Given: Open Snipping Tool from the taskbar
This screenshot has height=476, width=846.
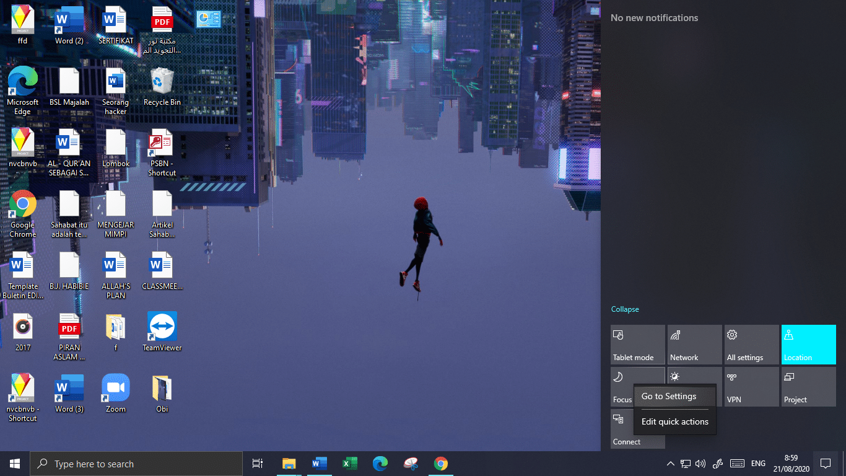Looking at the screenshot, I should point(411,464).
